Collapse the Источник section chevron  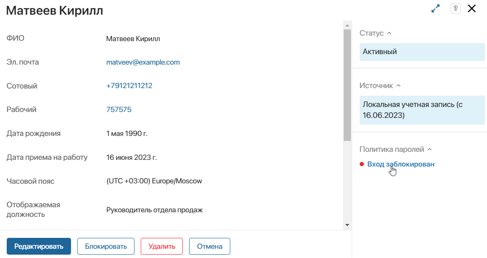click(398, 86)
